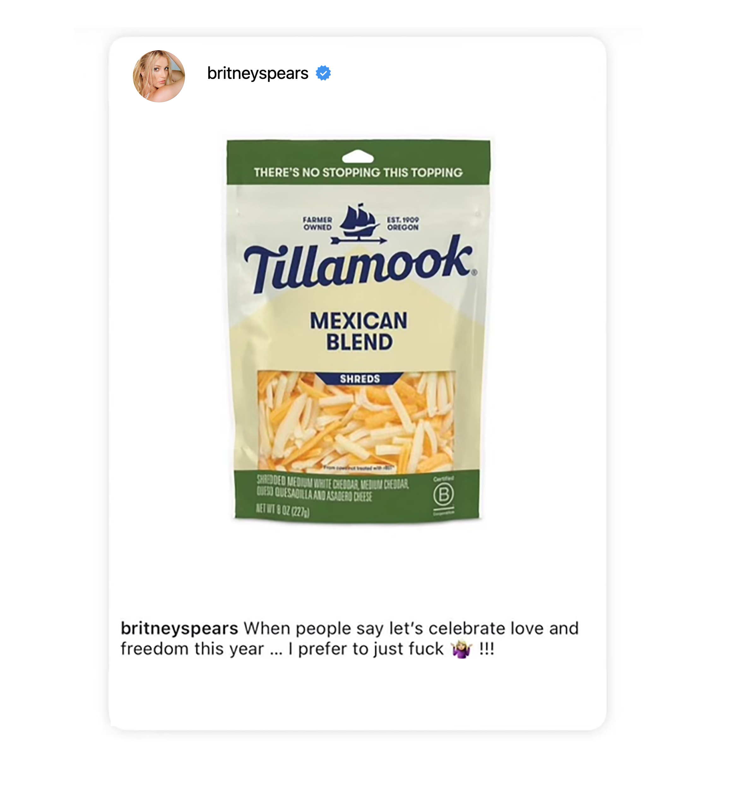
Task: Click the THERE'S NO STOPPING THIS TOPPING banner
Action: (x=358, y=172)
